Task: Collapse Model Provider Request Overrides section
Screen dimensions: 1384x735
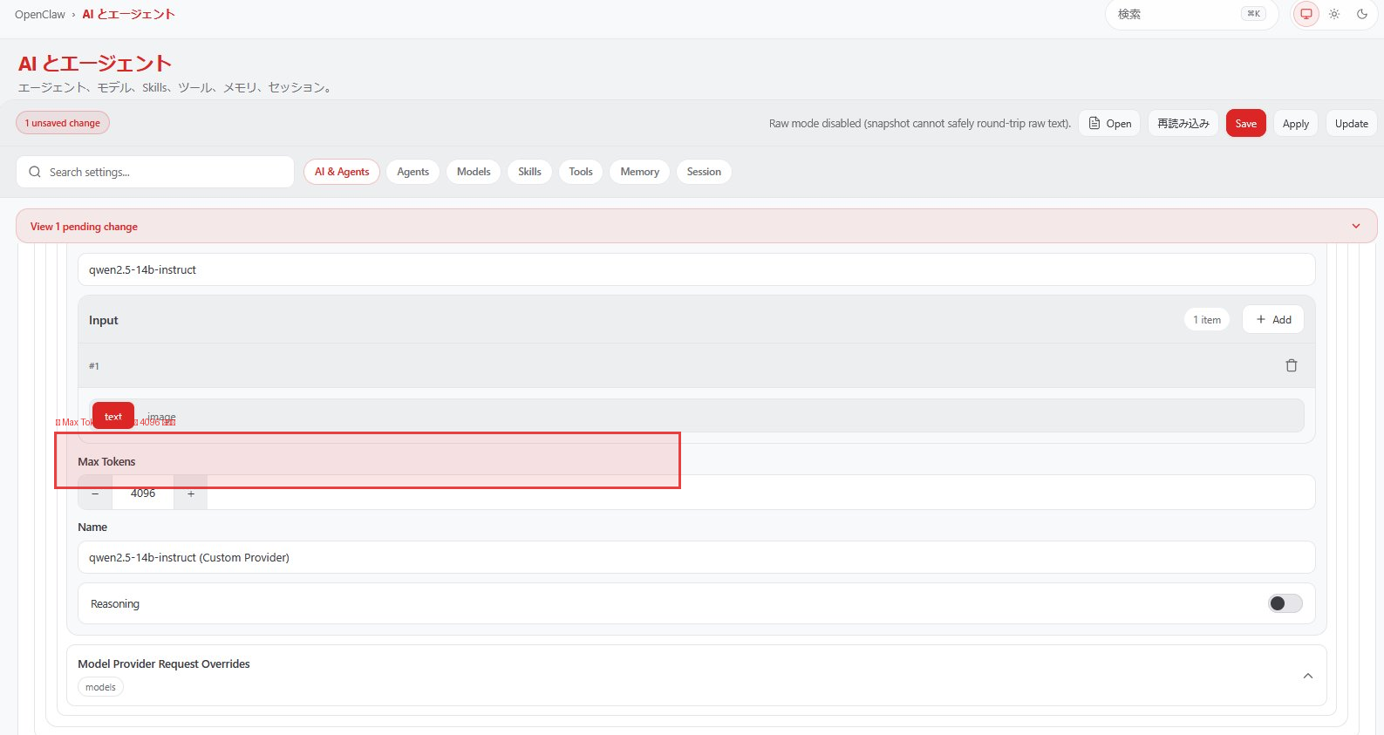Action: coord(1307,676)
